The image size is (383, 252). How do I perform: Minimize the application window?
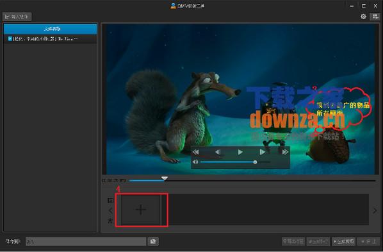(x=352, y=6)
